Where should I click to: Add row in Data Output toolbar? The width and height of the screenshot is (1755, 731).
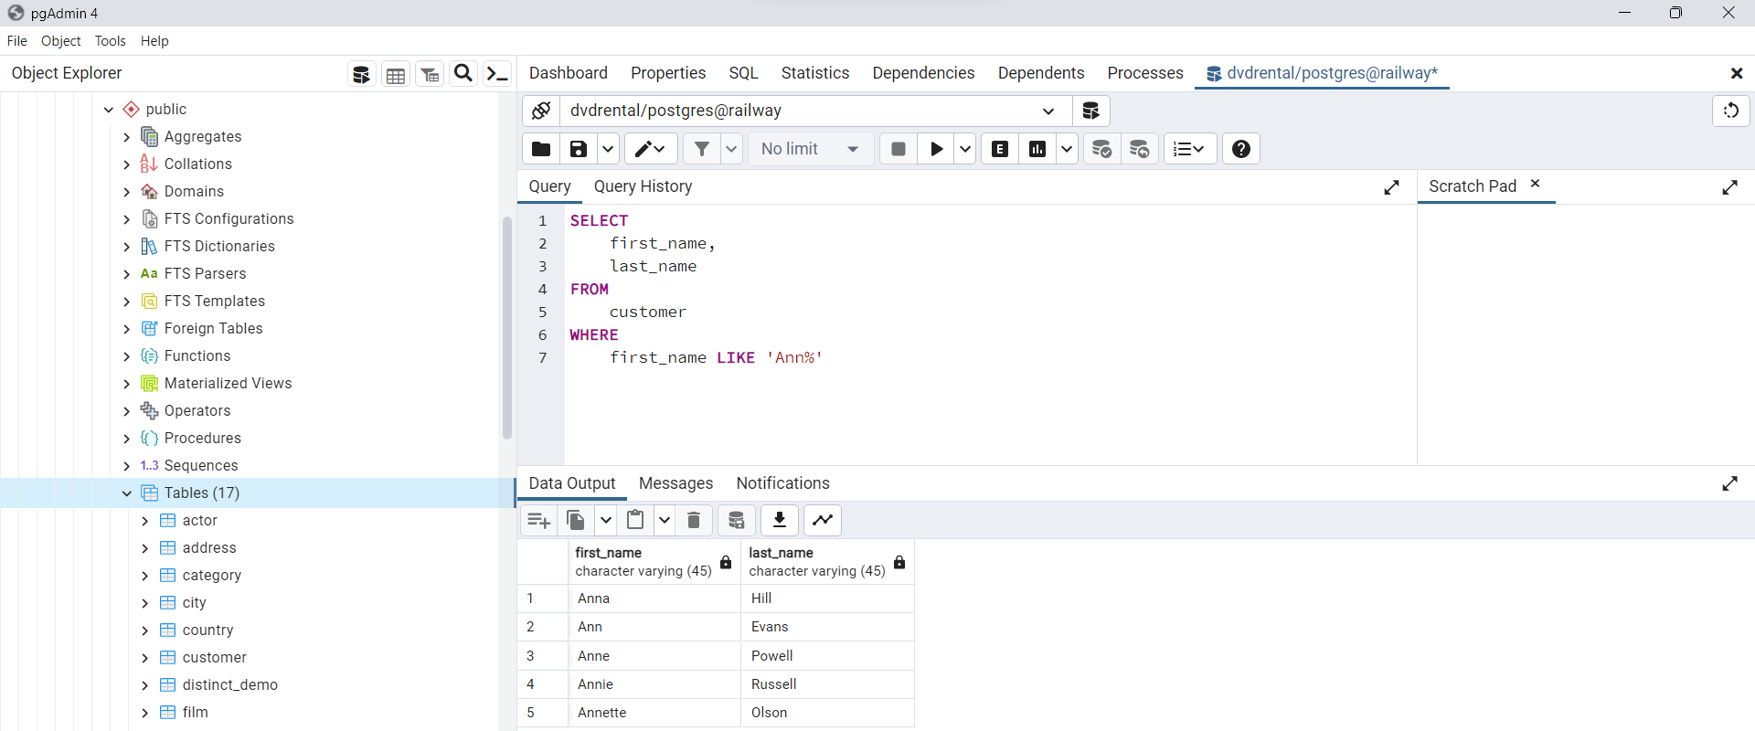tap(539, 520)
